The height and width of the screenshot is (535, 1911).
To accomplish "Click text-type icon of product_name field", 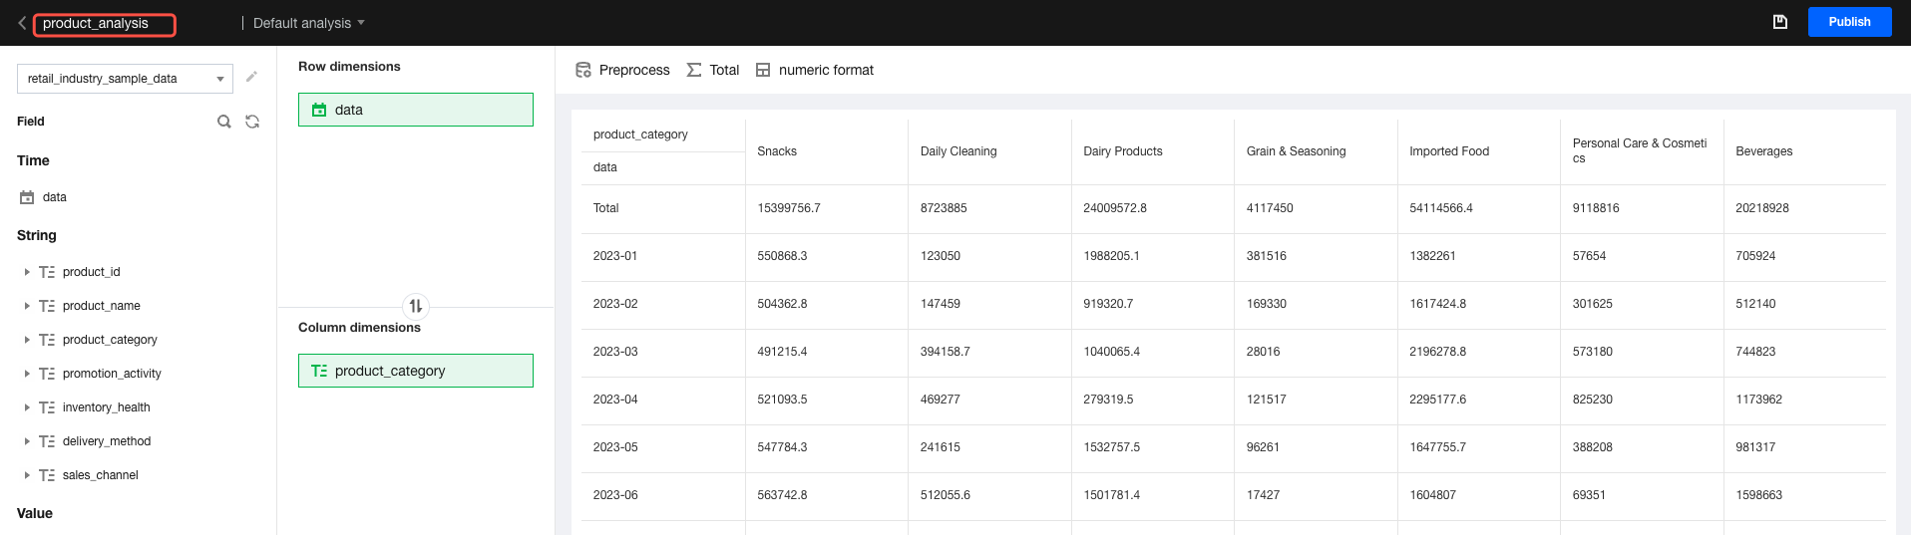I will pyautogui.click(x=47, y=306).
